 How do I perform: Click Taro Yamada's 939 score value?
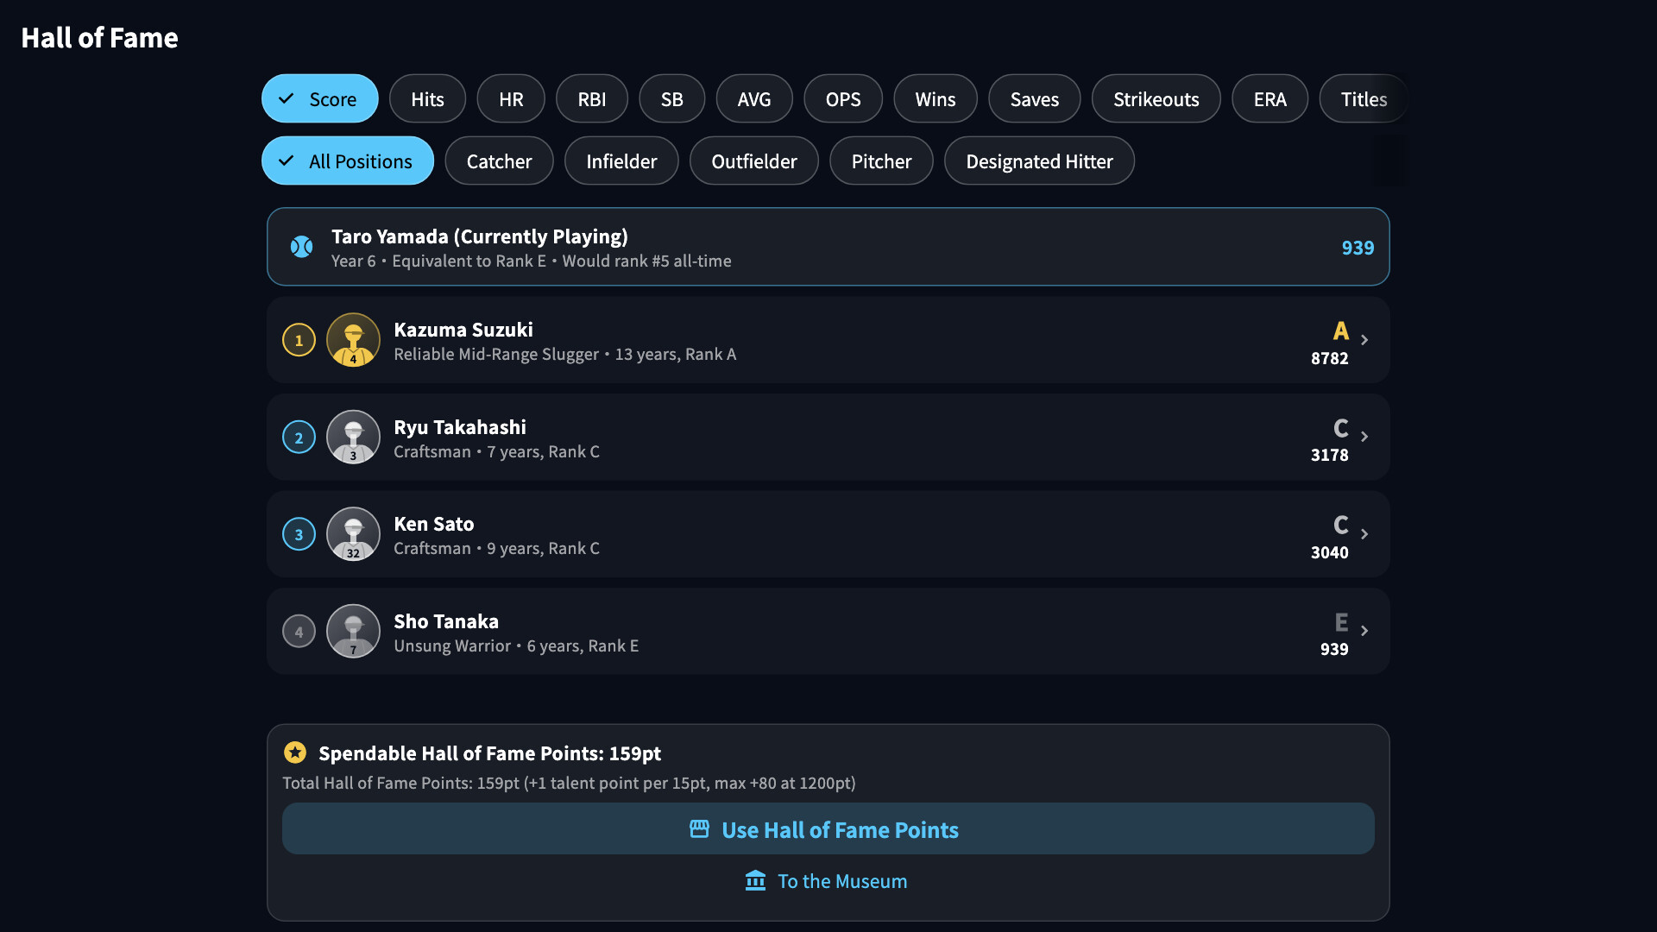[x=1358, y=248]
